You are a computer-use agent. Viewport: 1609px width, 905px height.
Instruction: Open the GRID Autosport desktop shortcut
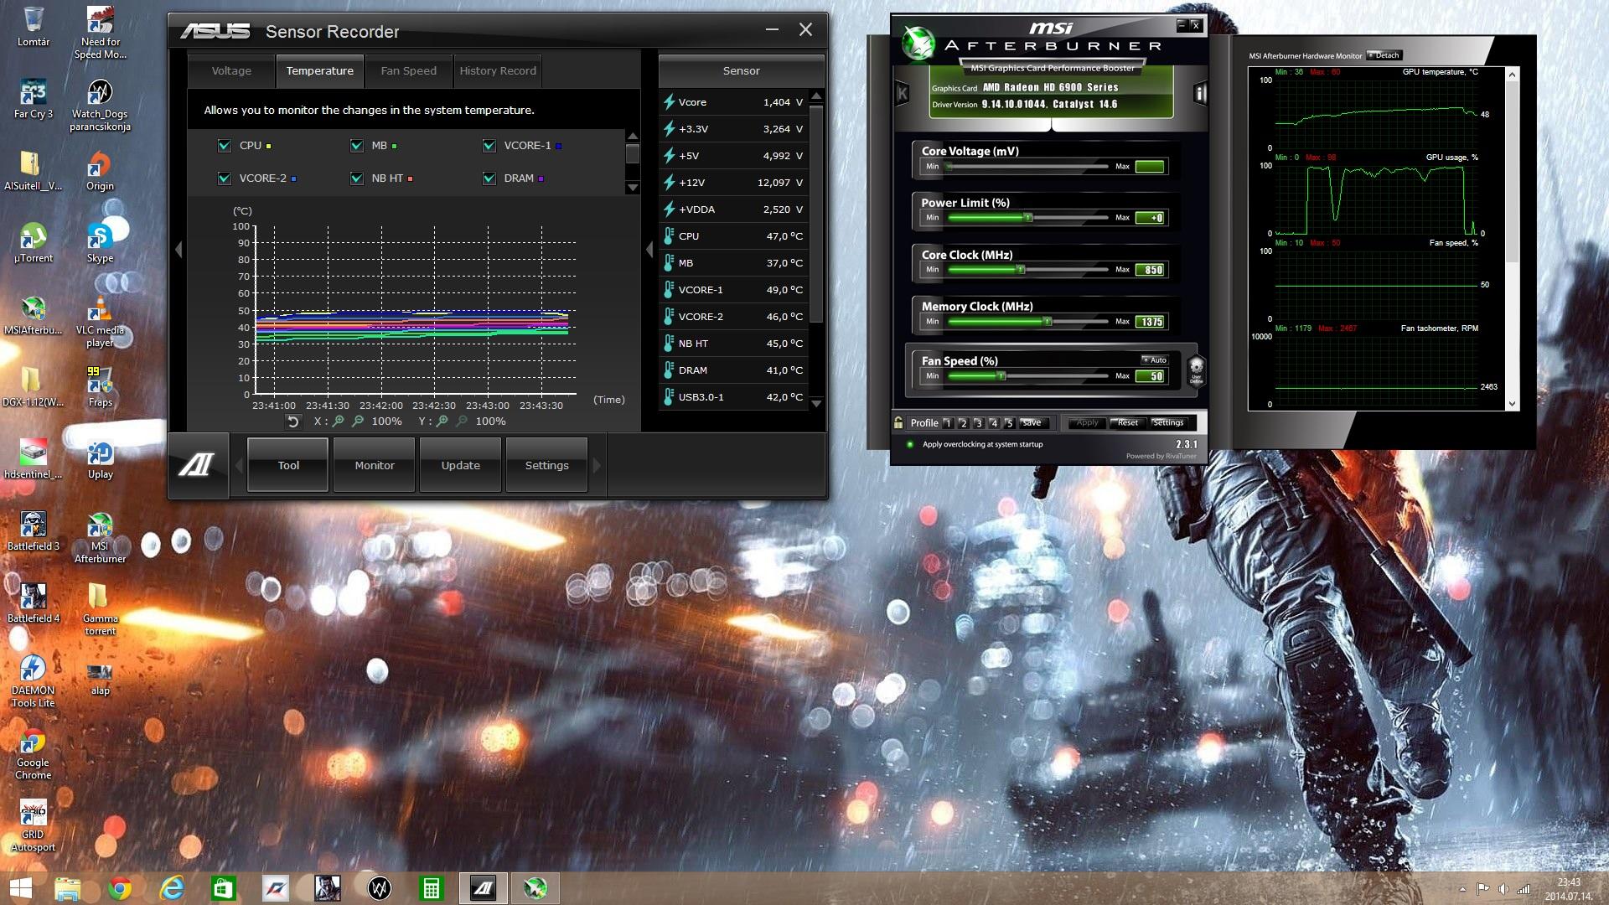pos(34,825)
